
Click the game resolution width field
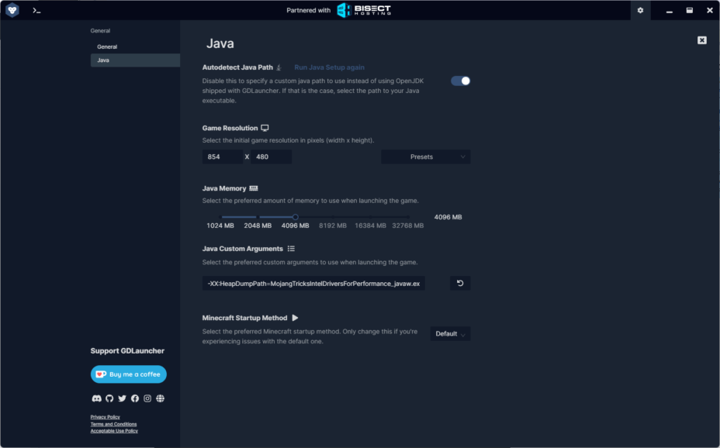223,157
